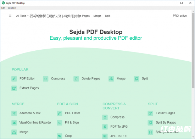
Task: Click PDF Editor icon in Edit & Sign
Action: [60, 113]
